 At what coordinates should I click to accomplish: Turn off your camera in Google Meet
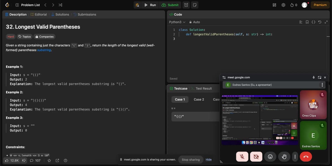[x=256, y=156]
